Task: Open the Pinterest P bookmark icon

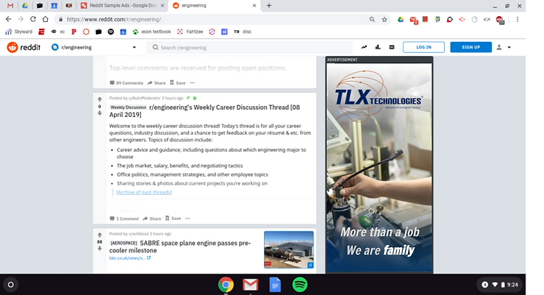Action: [x=74, y=32]
